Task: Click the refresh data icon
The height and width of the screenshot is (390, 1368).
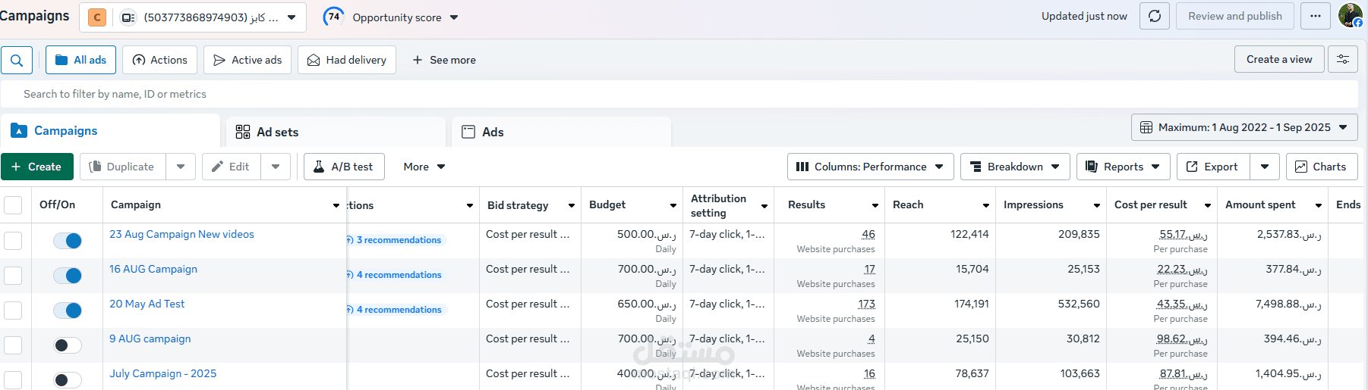Action: click(x=1154, y=16)
